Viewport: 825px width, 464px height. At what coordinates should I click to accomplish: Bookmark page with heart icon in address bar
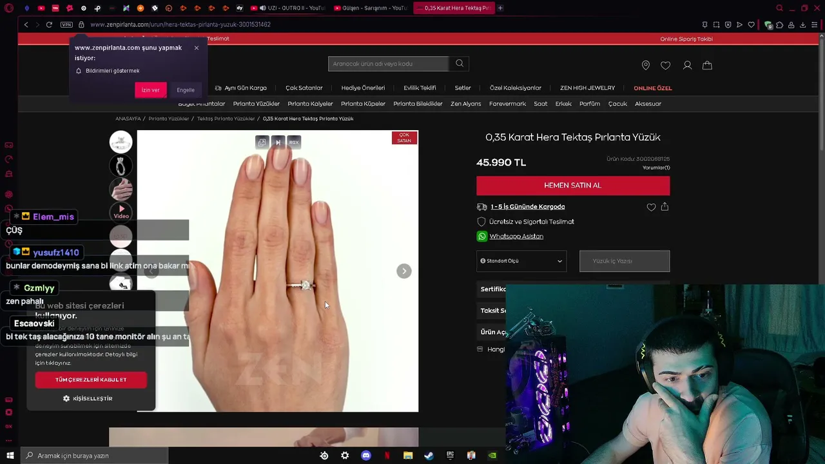pyautogui.click(x=751, y=24)
